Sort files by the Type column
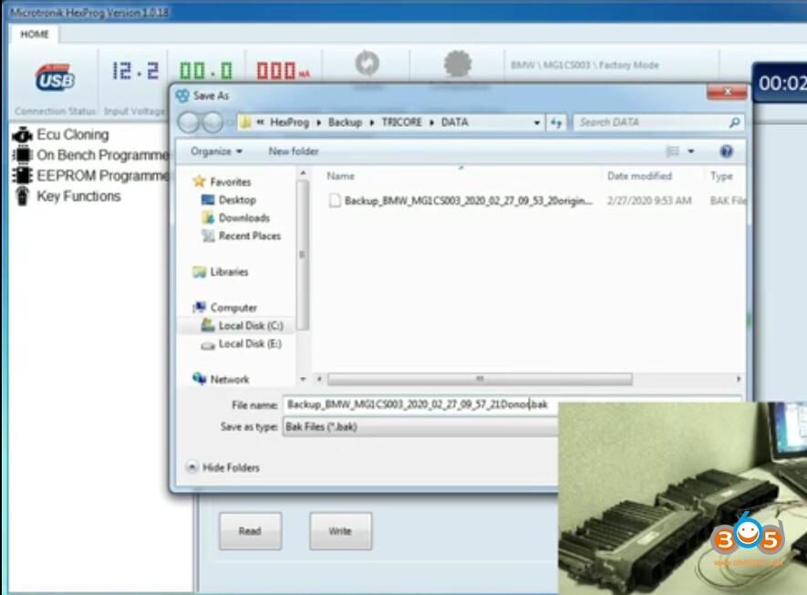 pos(721,176)
